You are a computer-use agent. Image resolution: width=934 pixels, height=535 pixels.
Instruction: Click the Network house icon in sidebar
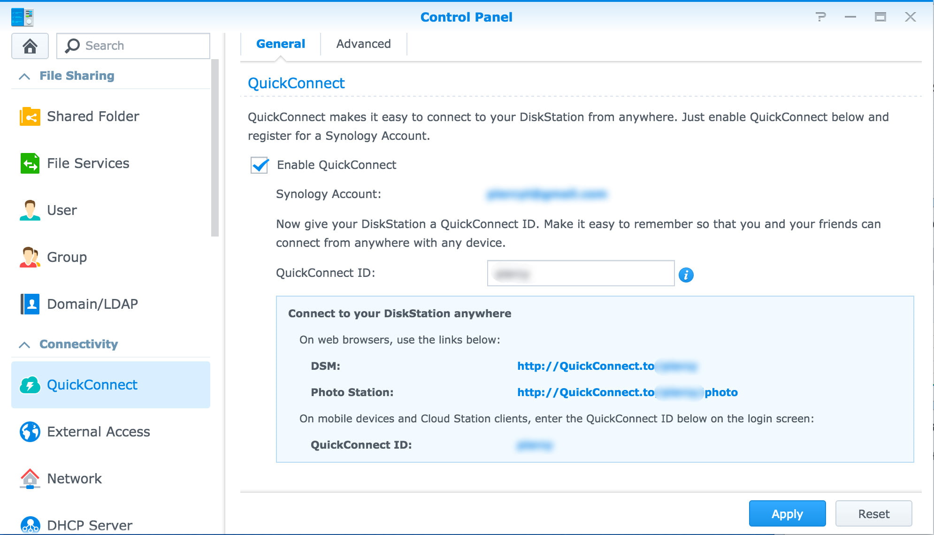[x=30, y=478]
